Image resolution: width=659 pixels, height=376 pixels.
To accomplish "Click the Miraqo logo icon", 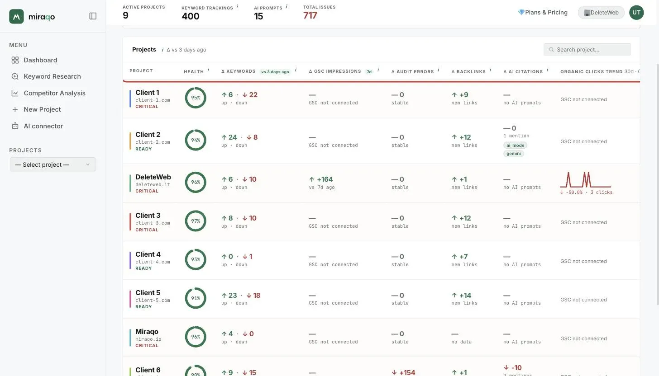I will pos(16,16).
